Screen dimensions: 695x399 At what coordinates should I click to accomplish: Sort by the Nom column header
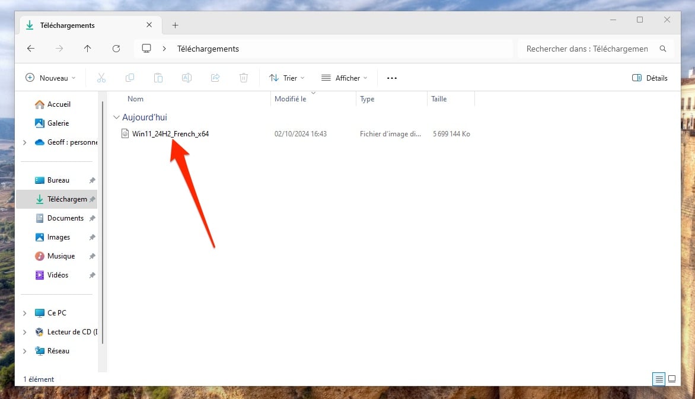pos(135,99)
